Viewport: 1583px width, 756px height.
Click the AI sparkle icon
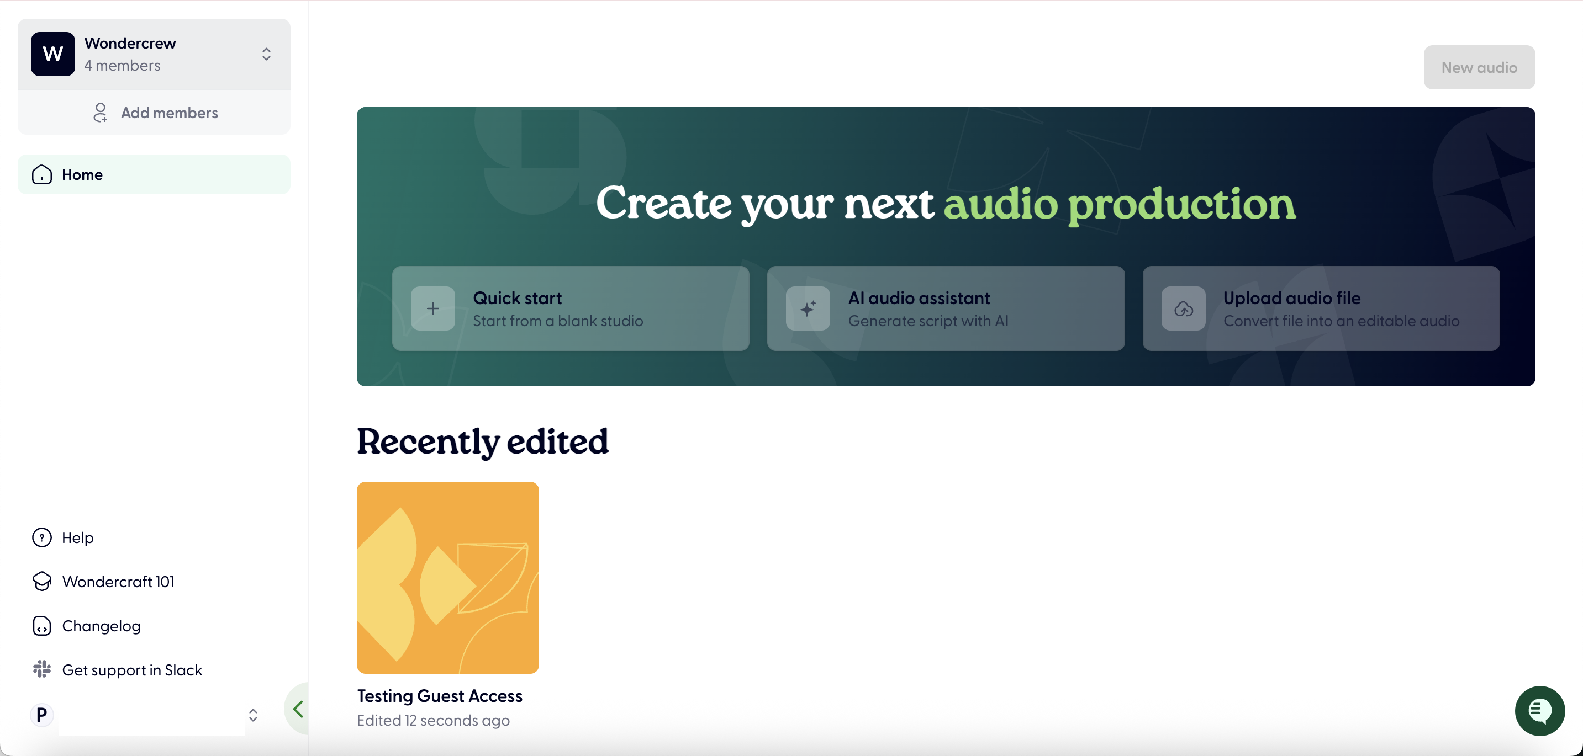[x=808, y=308]
